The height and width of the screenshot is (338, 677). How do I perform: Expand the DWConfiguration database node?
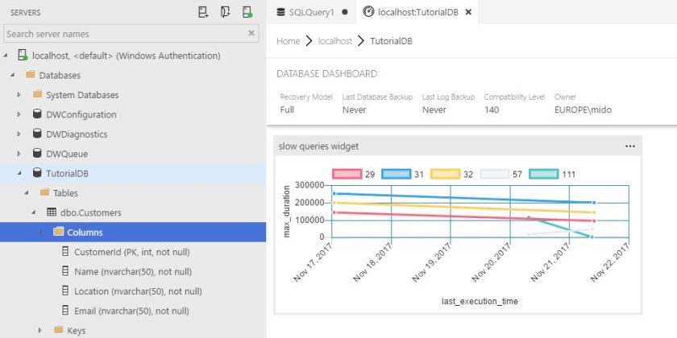coord(19,115)
